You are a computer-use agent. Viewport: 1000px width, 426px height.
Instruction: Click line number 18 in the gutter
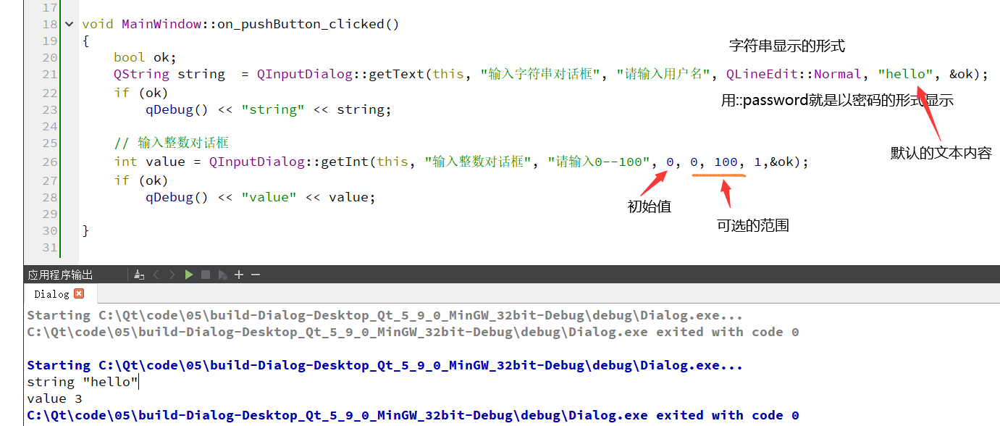tap(49, 24)
